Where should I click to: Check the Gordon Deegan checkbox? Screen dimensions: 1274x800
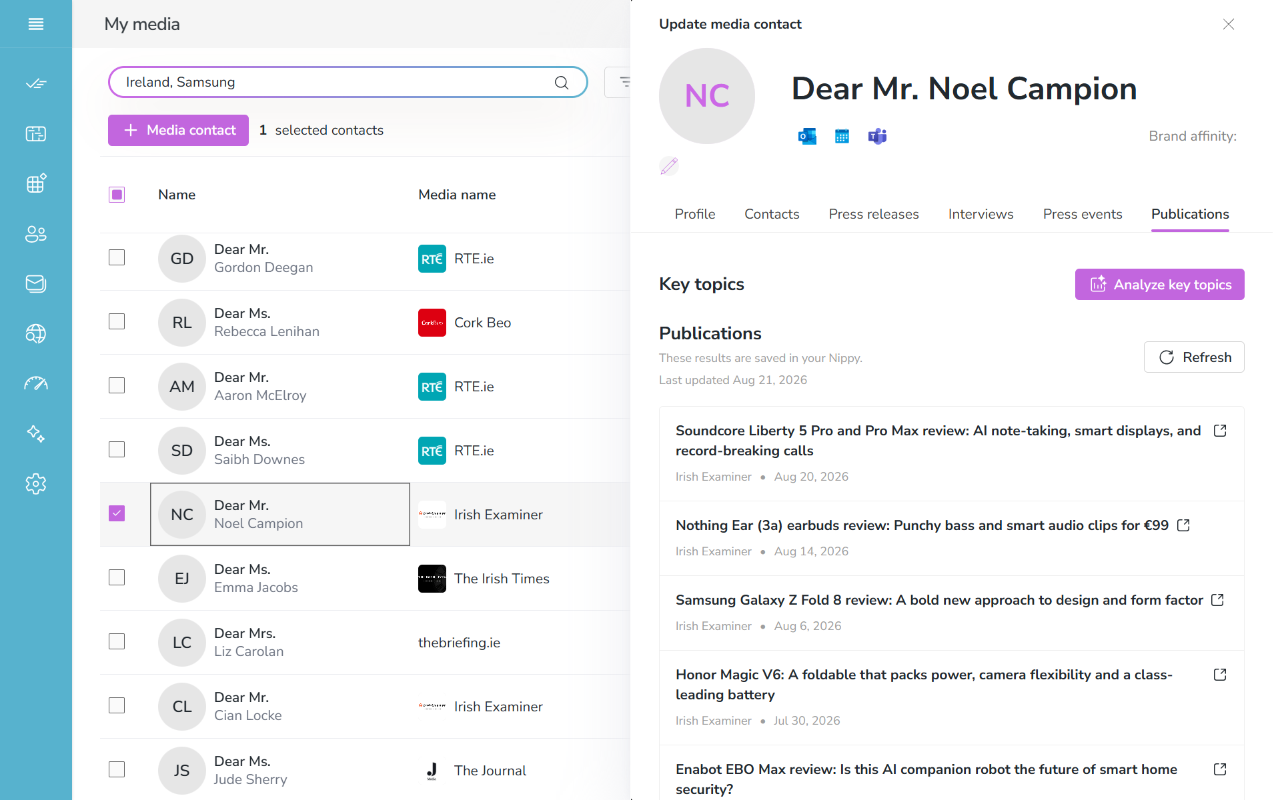click(x=117, y=257)
